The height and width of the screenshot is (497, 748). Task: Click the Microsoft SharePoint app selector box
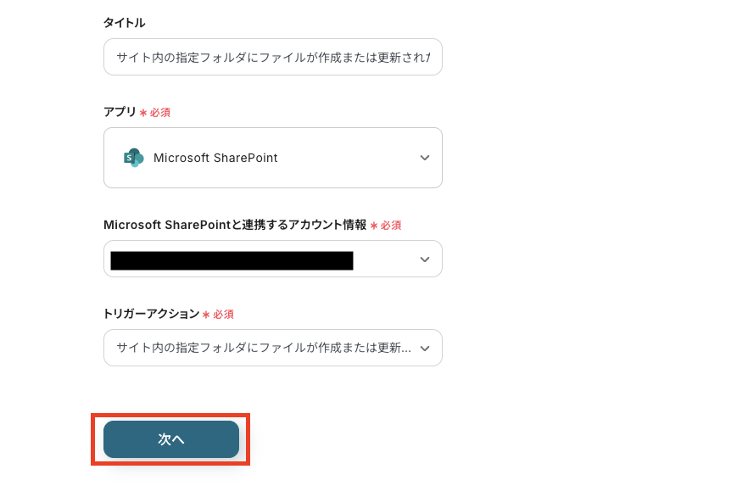click(271, 158)
